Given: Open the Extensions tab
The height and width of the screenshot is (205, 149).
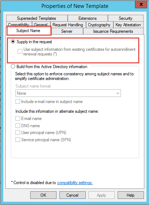Looking at the screenshot, I should point(87,18).
